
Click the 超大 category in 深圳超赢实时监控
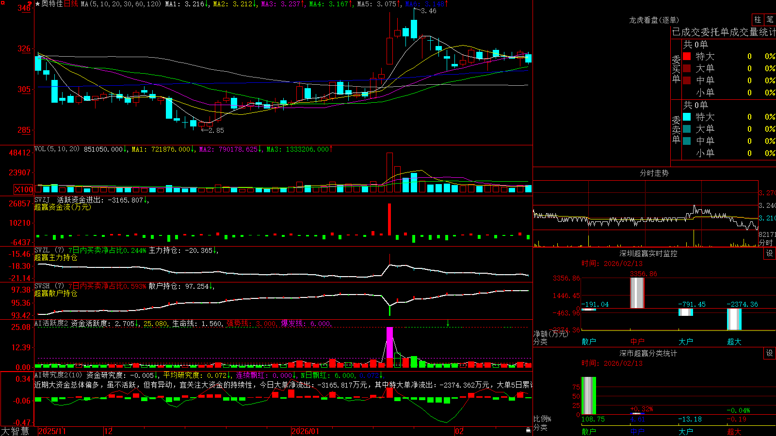coord(734,342)
